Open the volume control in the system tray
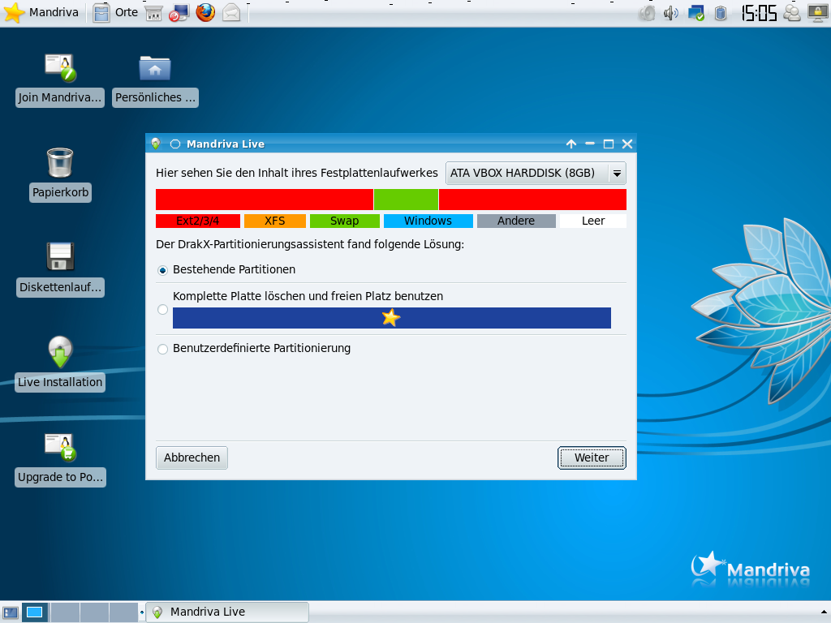 [x=670, y=12]
